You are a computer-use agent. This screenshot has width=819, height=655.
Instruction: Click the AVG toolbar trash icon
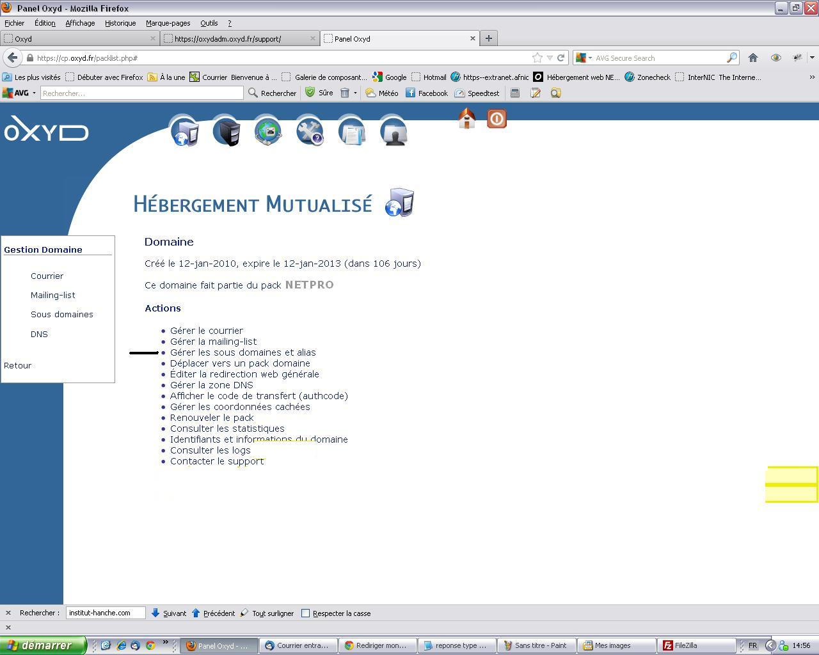pyautogui.click(x=344, y=93)
